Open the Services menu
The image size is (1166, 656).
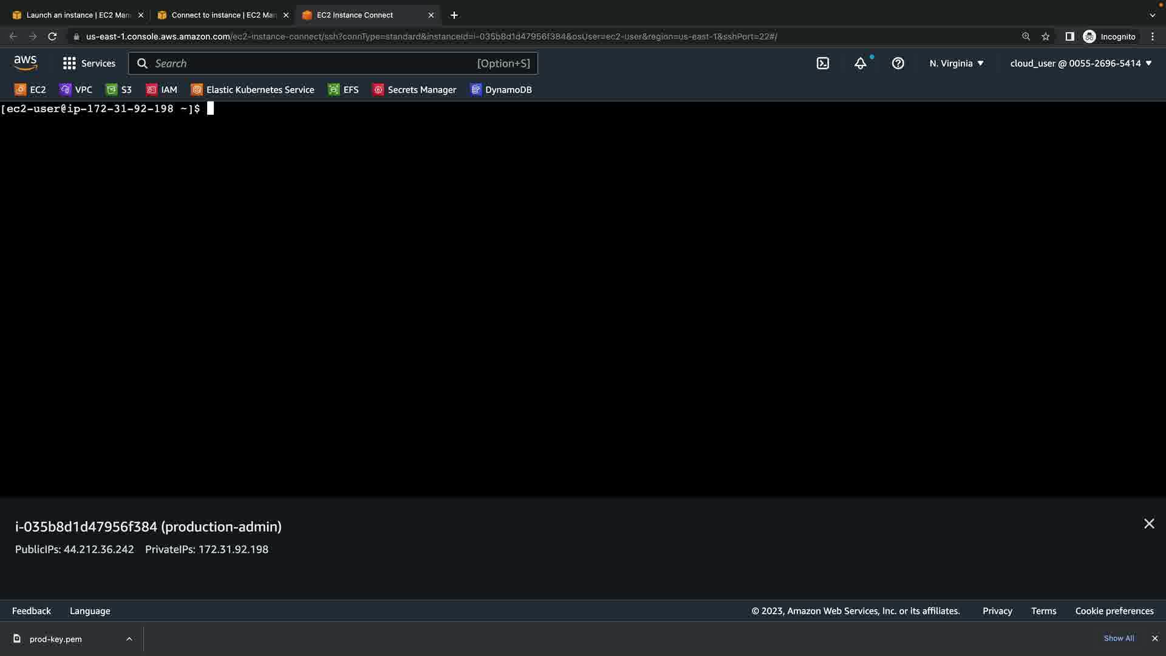(x=89, y=63)
